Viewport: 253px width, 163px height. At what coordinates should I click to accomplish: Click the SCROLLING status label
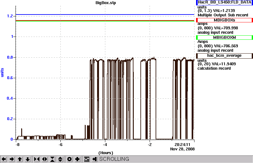click(114, 159)
